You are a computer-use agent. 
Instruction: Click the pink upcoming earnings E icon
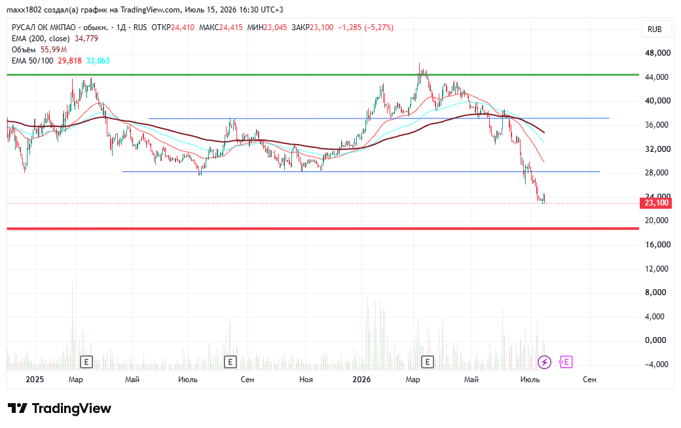pyautogui.click(x=566, y=362)
